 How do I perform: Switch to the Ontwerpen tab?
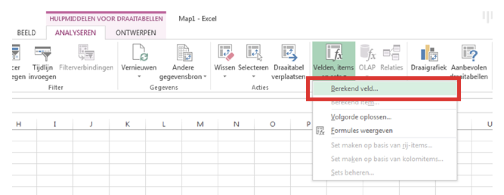coord(136,33)
